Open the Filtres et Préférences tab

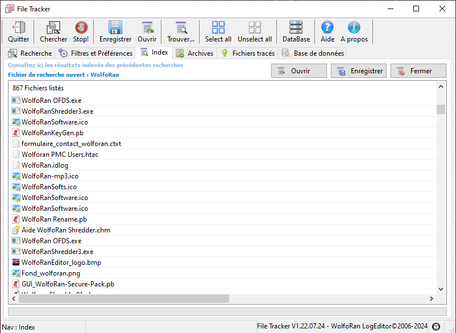[95, 53]
